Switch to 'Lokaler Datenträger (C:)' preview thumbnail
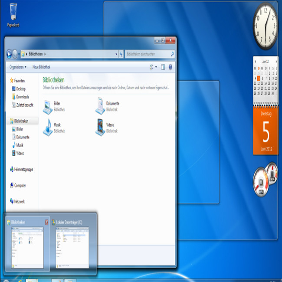282x282 pixels. click(x=72, y=247)
